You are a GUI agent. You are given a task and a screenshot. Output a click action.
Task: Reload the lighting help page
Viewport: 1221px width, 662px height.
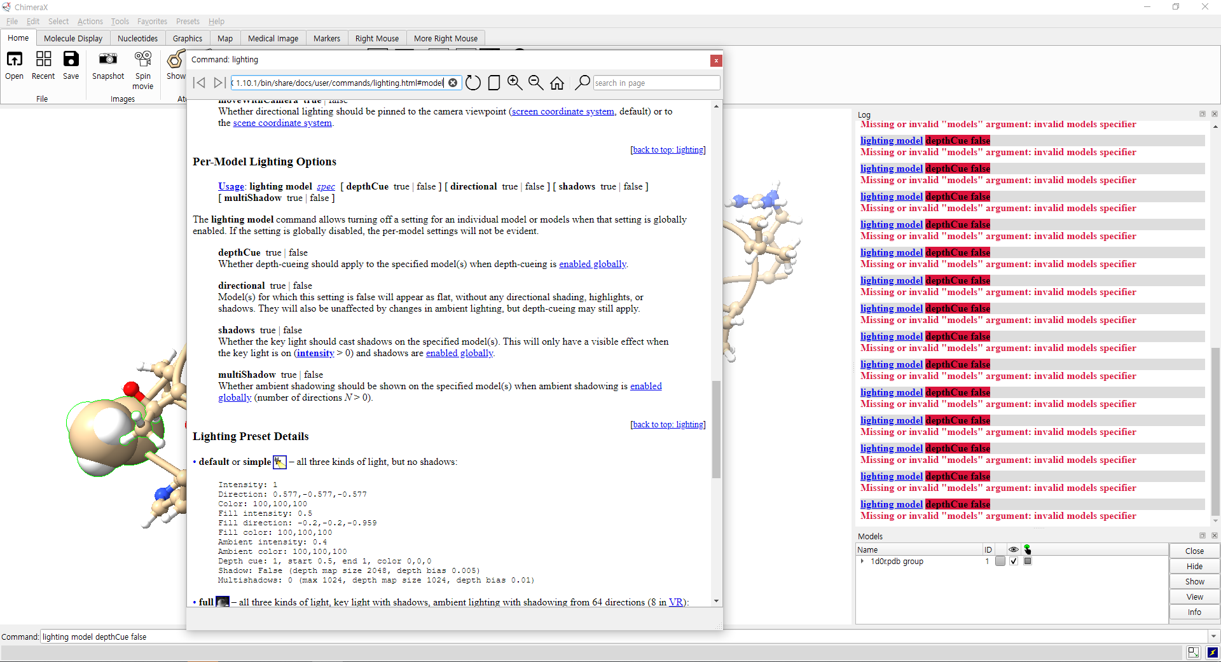click(x=473, y=83)
